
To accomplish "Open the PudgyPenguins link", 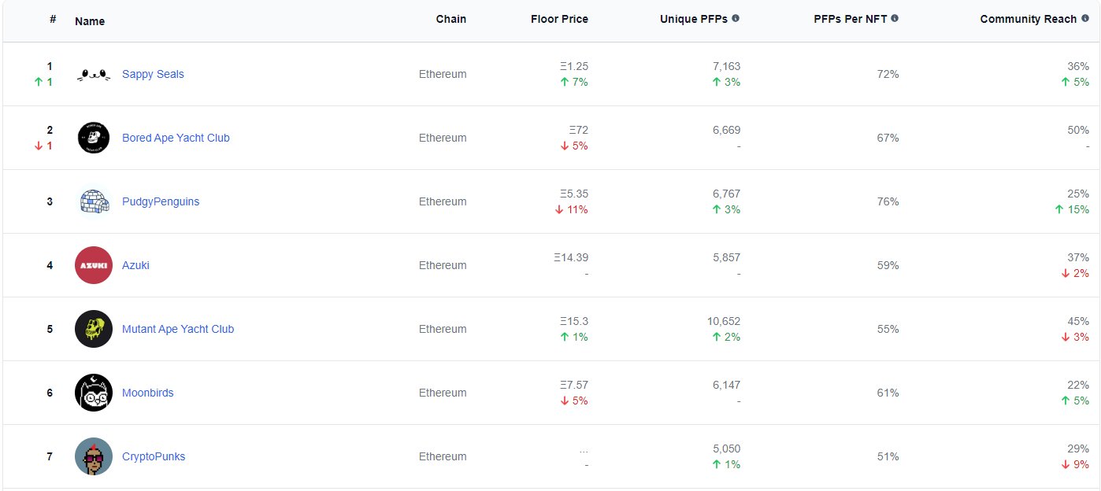I will (x=161, y=201).
